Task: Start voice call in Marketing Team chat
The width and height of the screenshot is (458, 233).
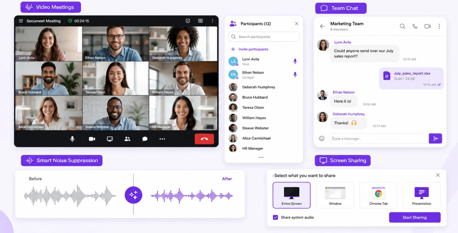Action: [415, 26]
